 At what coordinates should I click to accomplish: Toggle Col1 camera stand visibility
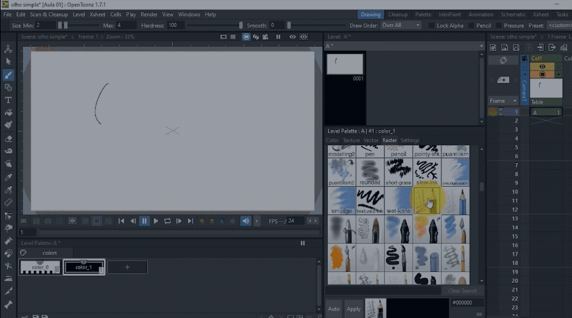[542, 74]
